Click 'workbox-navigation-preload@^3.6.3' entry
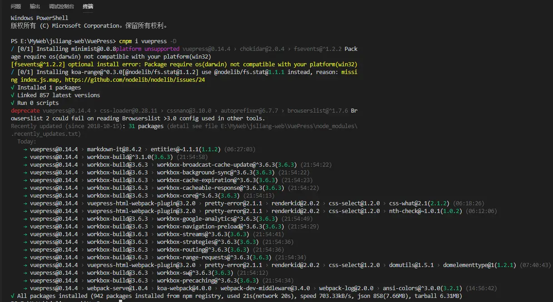This screenshot has height=302, width=553. [210, 226]
